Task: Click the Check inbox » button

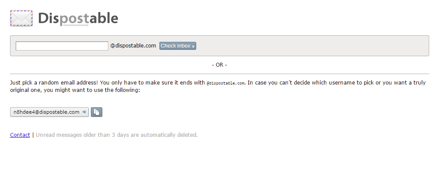Action: 178,46
